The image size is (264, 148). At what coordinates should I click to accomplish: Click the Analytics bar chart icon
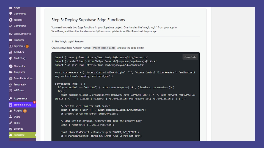tap(11, 52)
